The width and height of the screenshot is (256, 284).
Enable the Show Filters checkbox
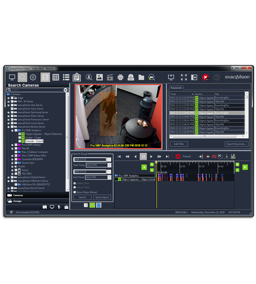75,192
